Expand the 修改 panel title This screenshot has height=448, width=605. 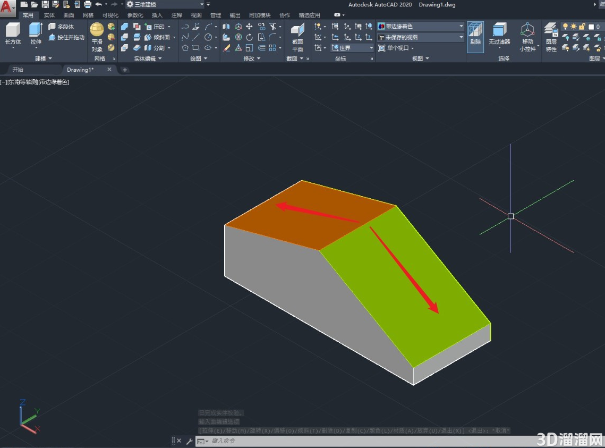(252, 58)
